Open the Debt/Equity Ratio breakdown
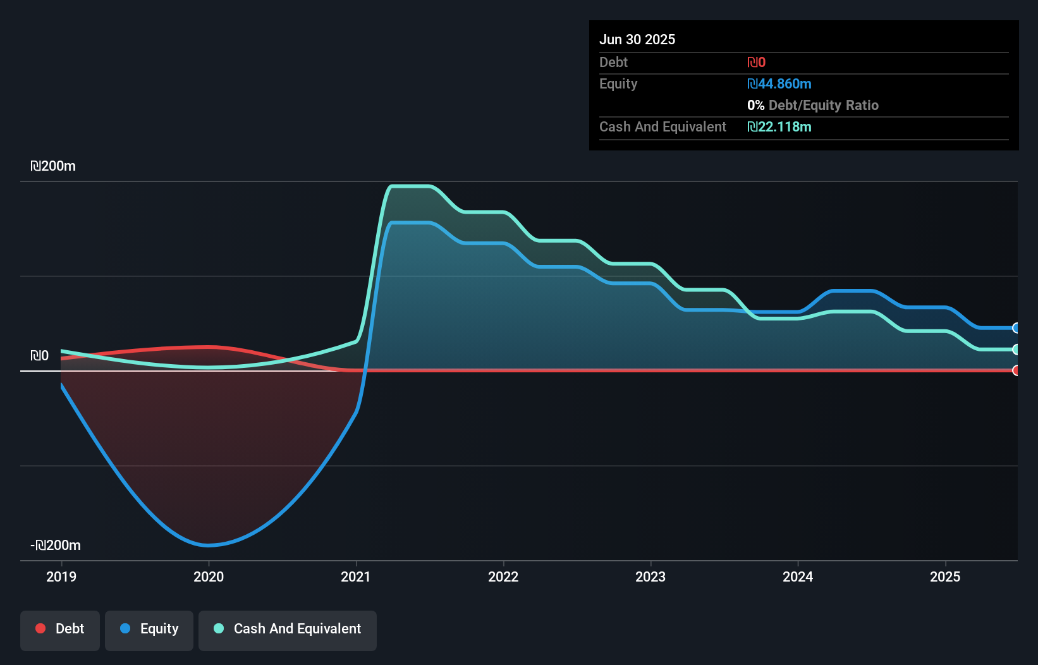The image size is (1038, 665). tap(813, 105)
